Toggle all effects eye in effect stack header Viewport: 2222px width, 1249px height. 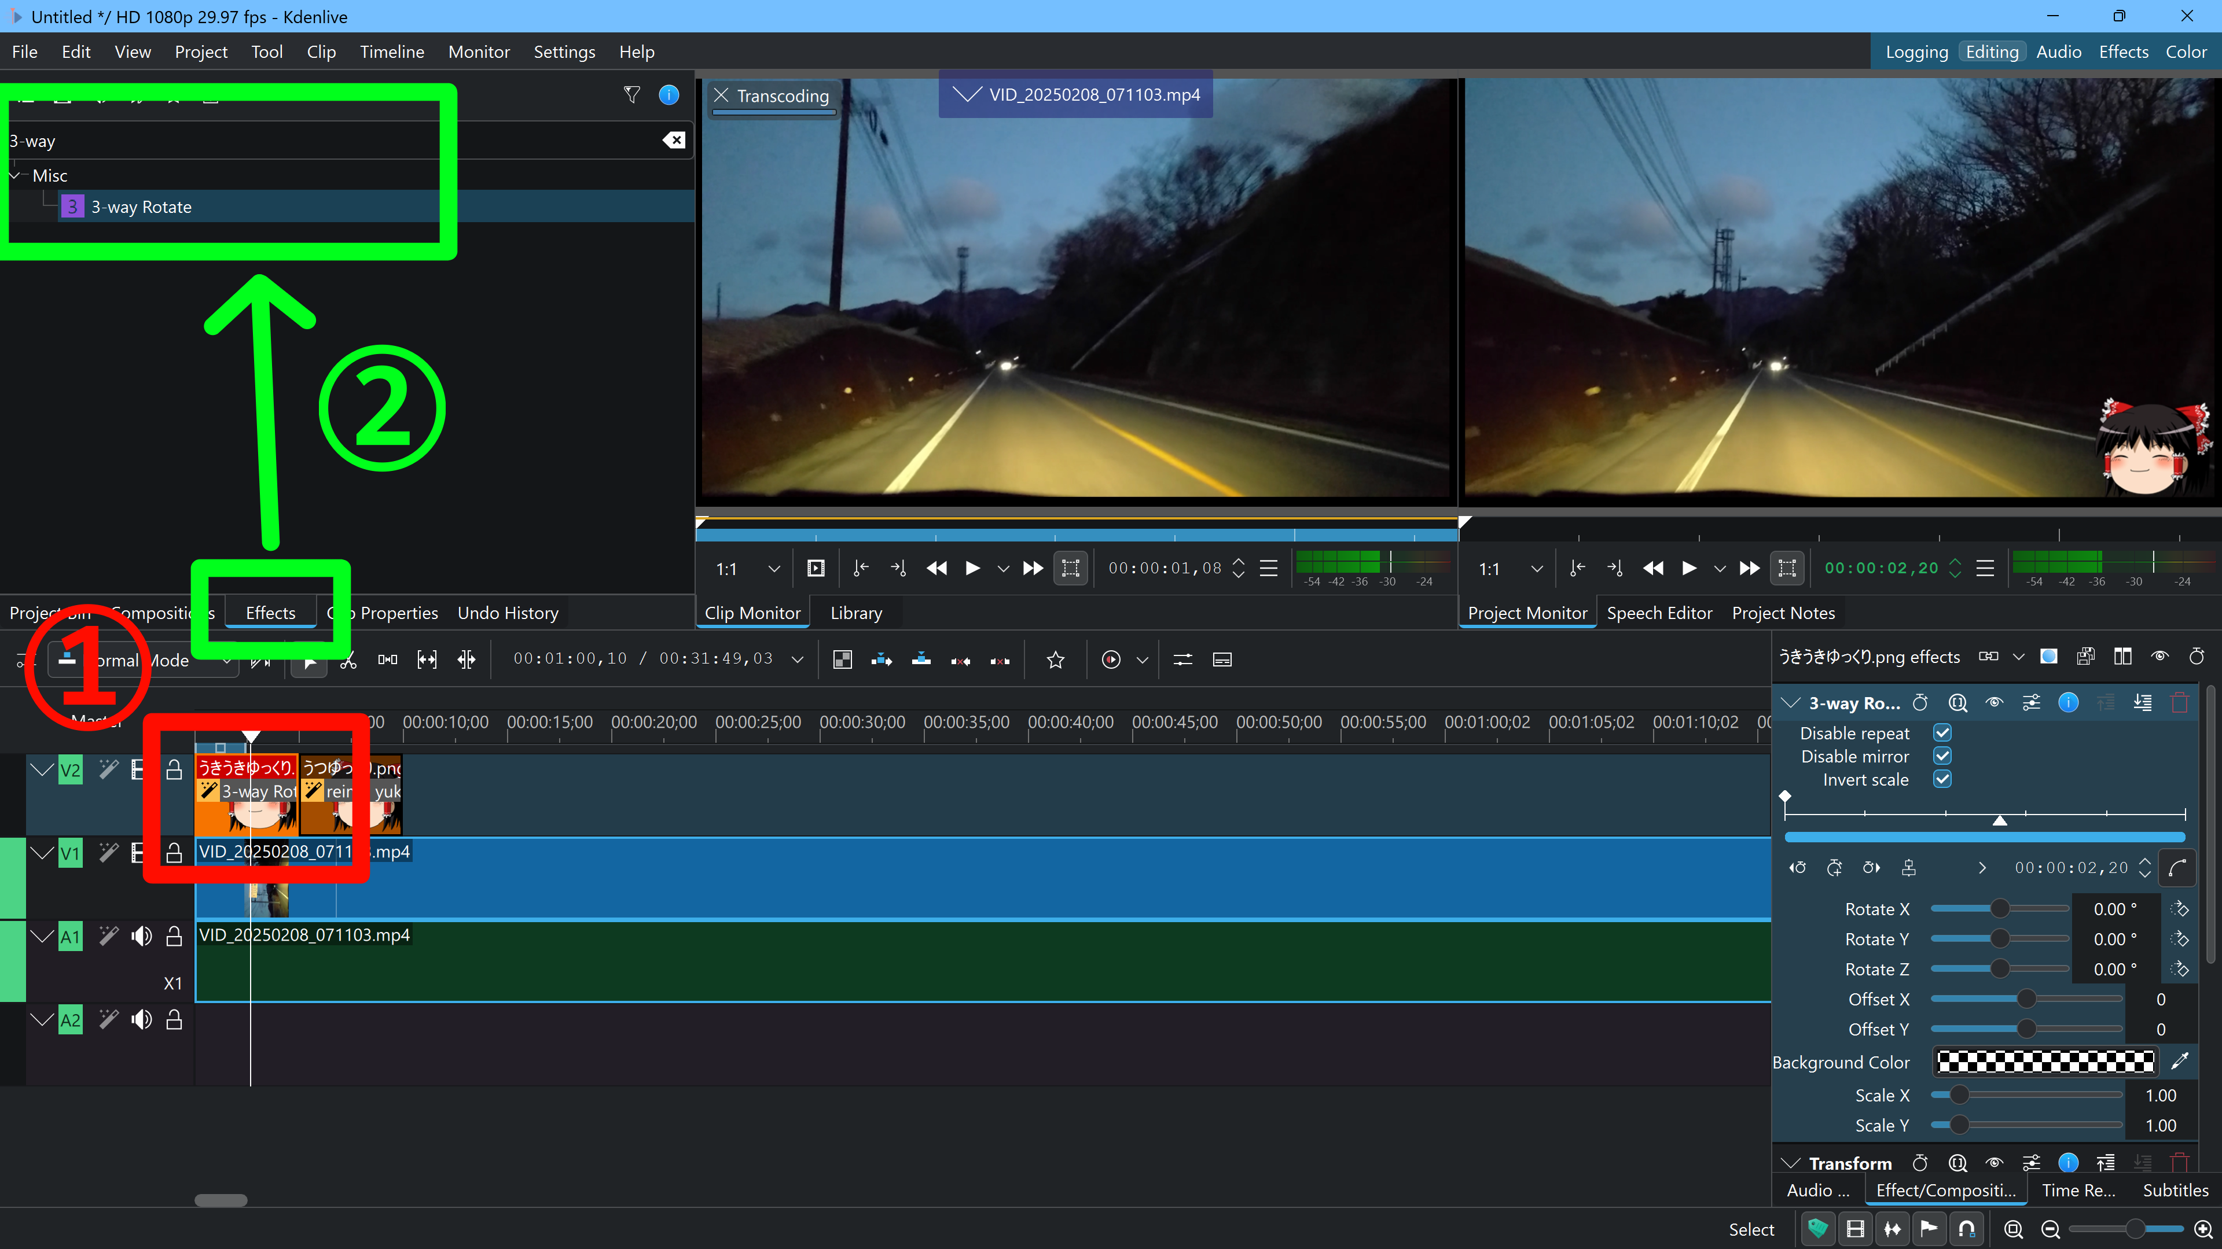coord(2160,657)
